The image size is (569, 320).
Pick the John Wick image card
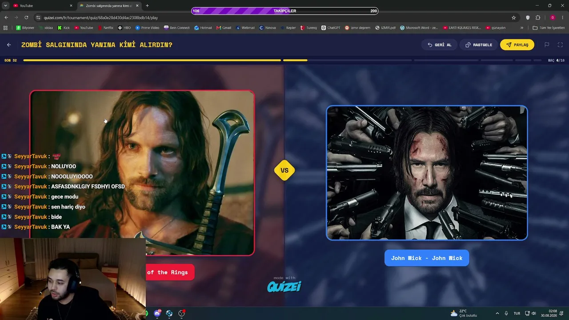point(427,173)
